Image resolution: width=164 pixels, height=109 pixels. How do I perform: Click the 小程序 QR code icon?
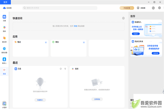[4, 103]
